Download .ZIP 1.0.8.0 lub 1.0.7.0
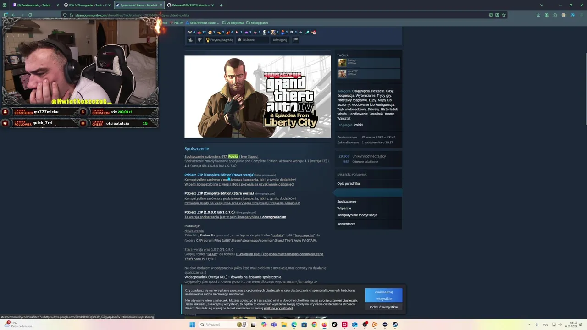The height and width of the screenshot is (330, 587). pos(210,212)
